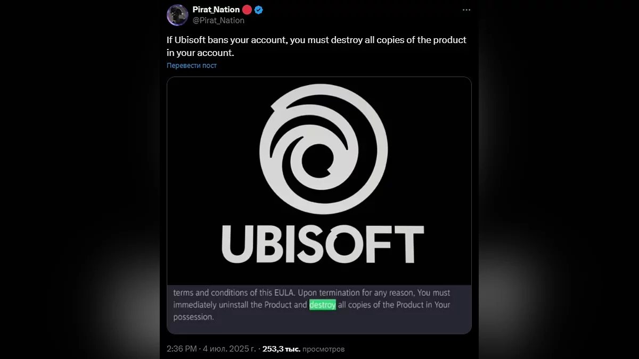The image size is (639, 359).
Task: Click the large UBISOFT wordmark in the image
Action: point(323,245)
